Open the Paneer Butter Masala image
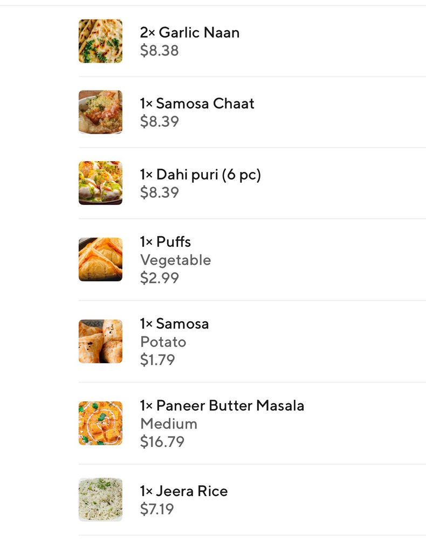 click(100, 423)
